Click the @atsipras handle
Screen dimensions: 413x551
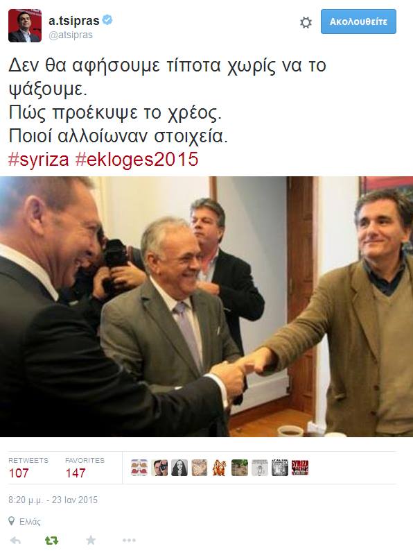(71, 35)
